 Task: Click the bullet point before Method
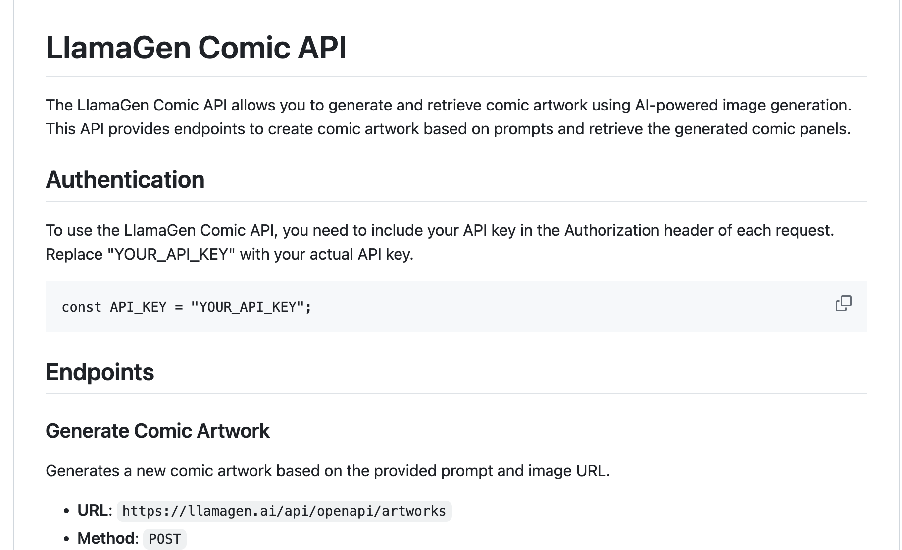[x=66, y=539]
